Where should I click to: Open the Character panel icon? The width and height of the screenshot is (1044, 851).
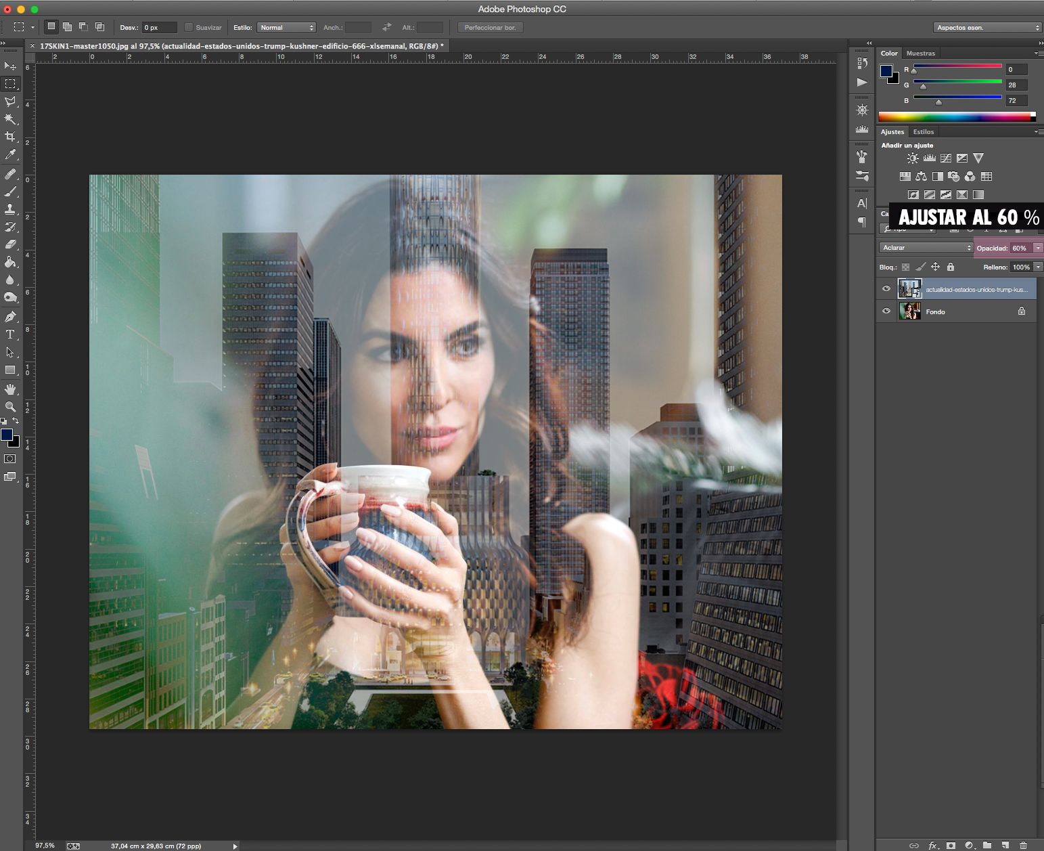862,203
